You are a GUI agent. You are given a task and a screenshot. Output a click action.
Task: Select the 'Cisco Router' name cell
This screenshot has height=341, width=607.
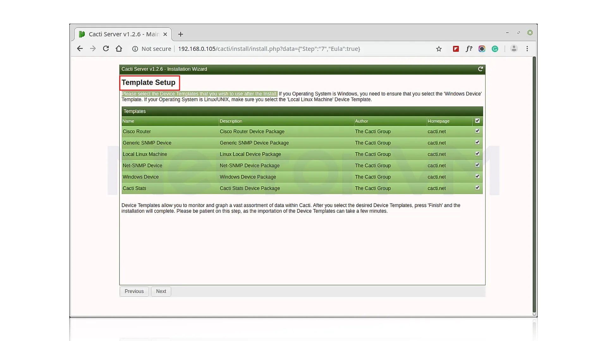(137, 131)
